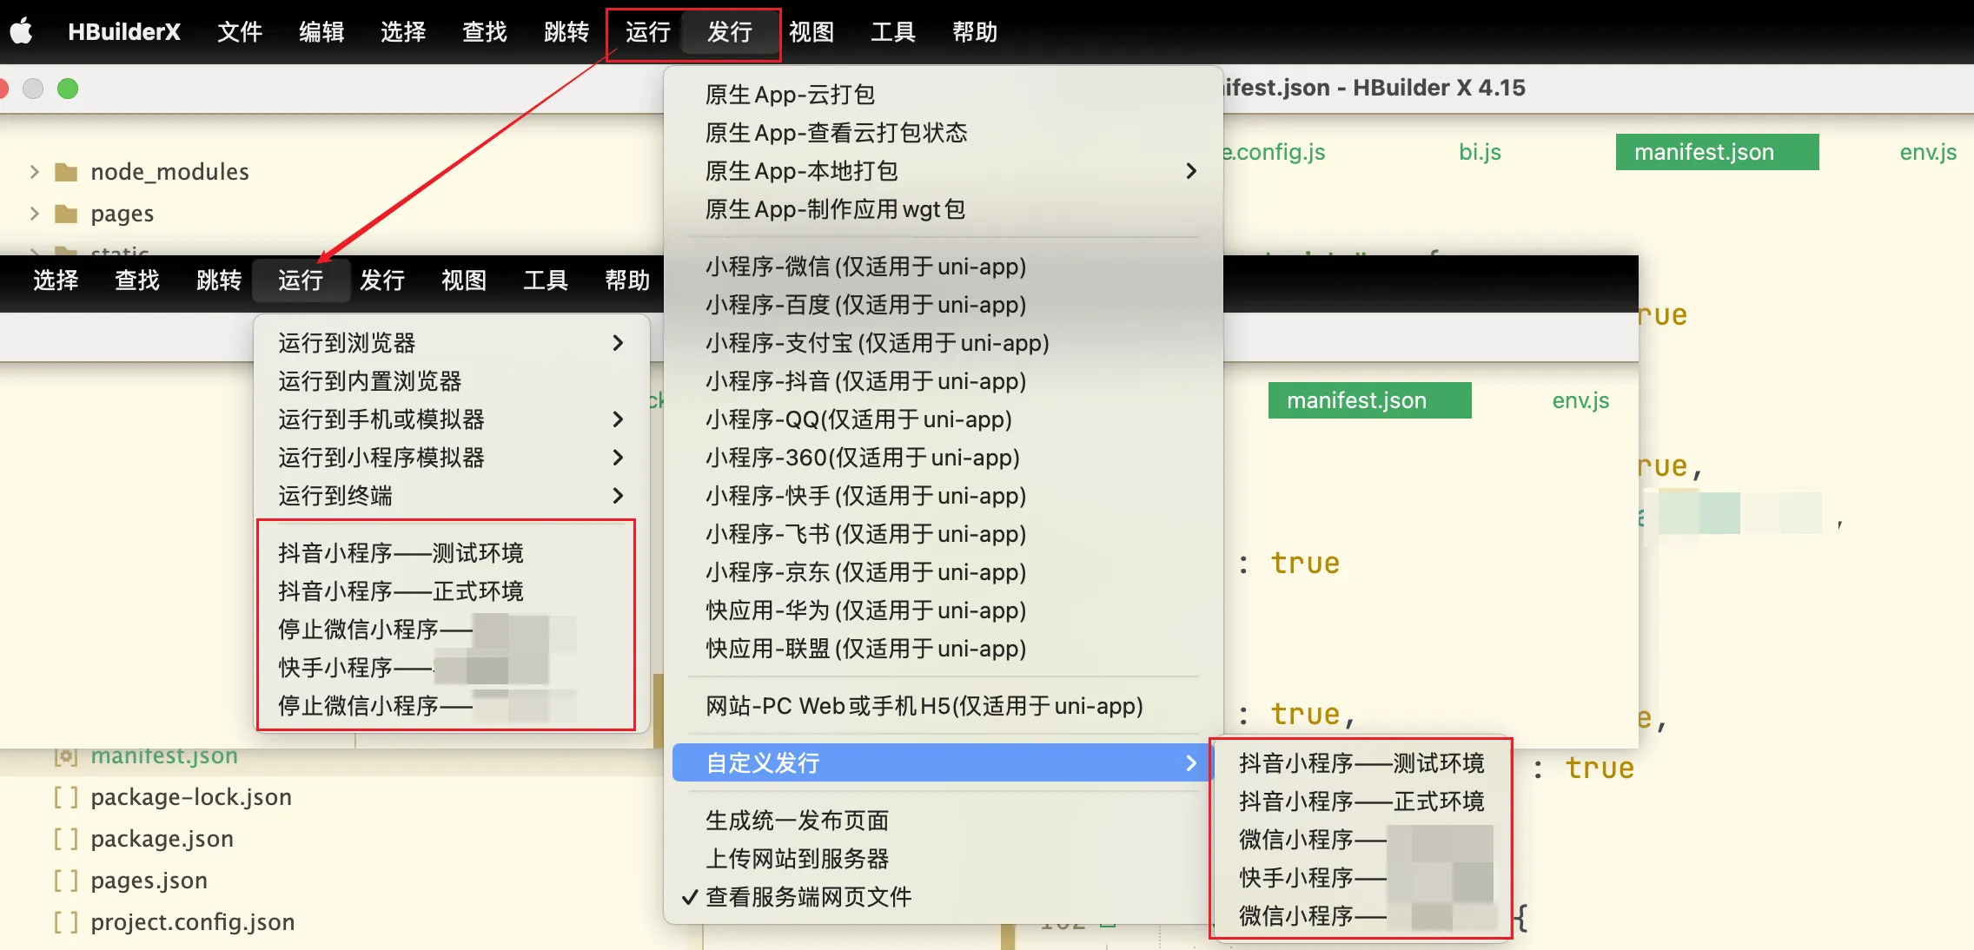Select 抖音小程序——测试环境 in 自定义发行 submenu

(x=1361, y=763)
